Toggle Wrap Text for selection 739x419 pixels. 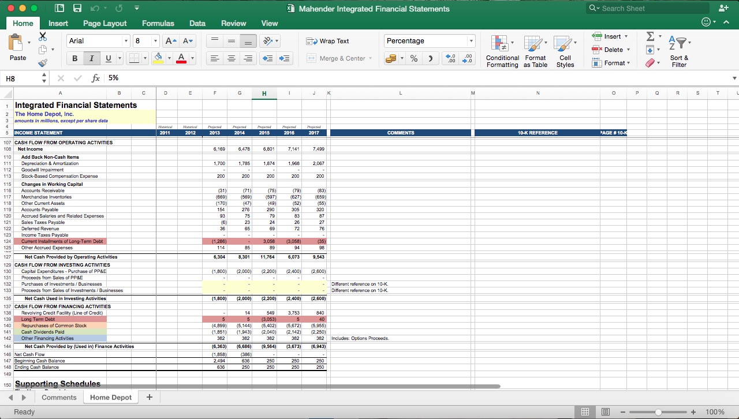click(x=329, y=41)
